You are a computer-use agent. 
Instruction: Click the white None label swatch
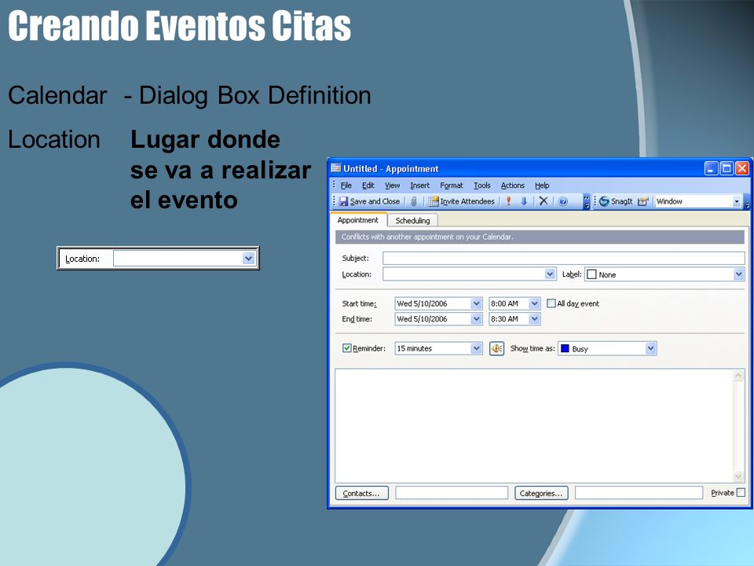pyautogui.click(x=591, y=274)
